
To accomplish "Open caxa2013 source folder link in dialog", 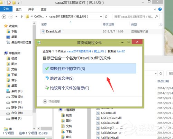I will [86, 51].
